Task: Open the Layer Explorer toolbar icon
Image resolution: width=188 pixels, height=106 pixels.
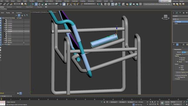Action: (x=109, y=4)
